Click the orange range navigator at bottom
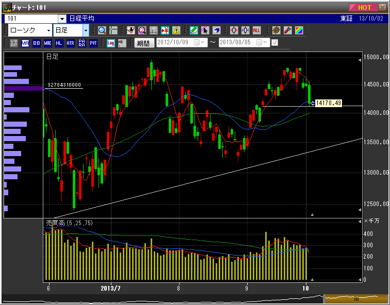 (x=355, y=298)
